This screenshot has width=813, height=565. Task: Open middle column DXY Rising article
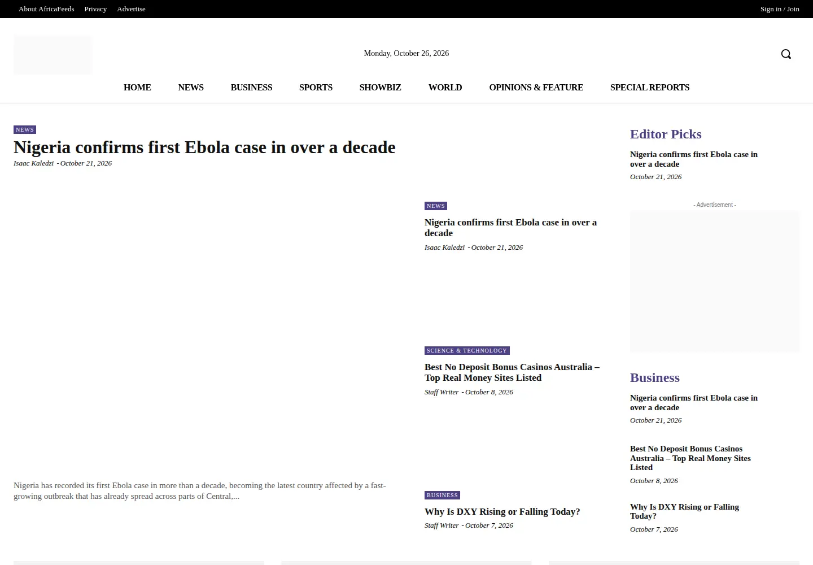coord(502,512)
